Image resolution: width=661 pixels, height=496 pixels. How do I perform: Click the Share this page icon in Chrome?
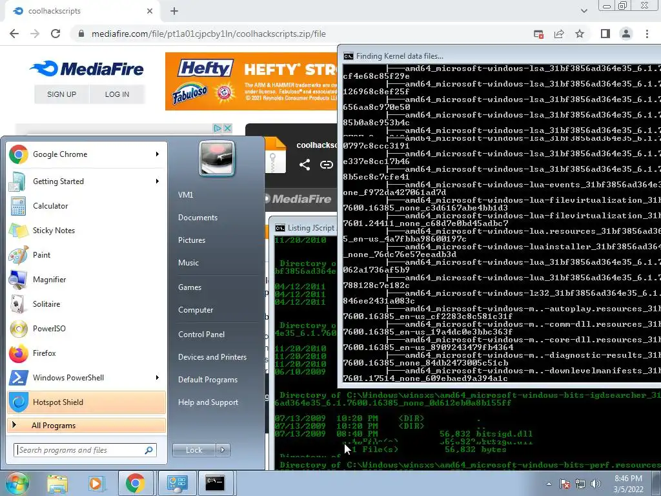pyautogui.click(x=559, y=34)
